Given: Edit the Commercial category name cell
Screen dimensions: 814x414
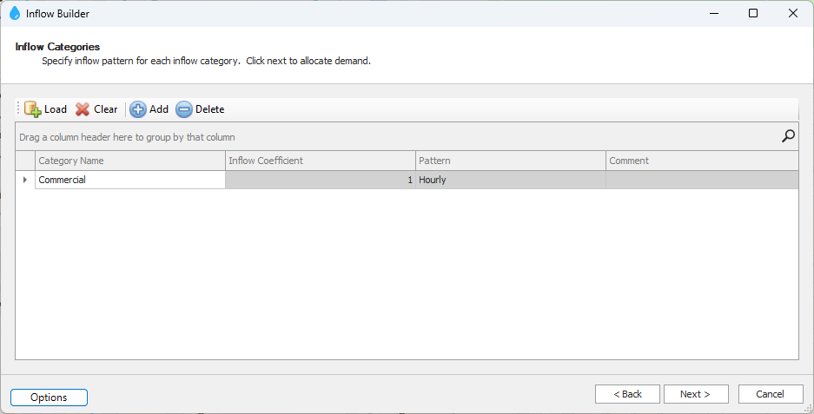Looking at the screenshot, I should coord(130,180).
